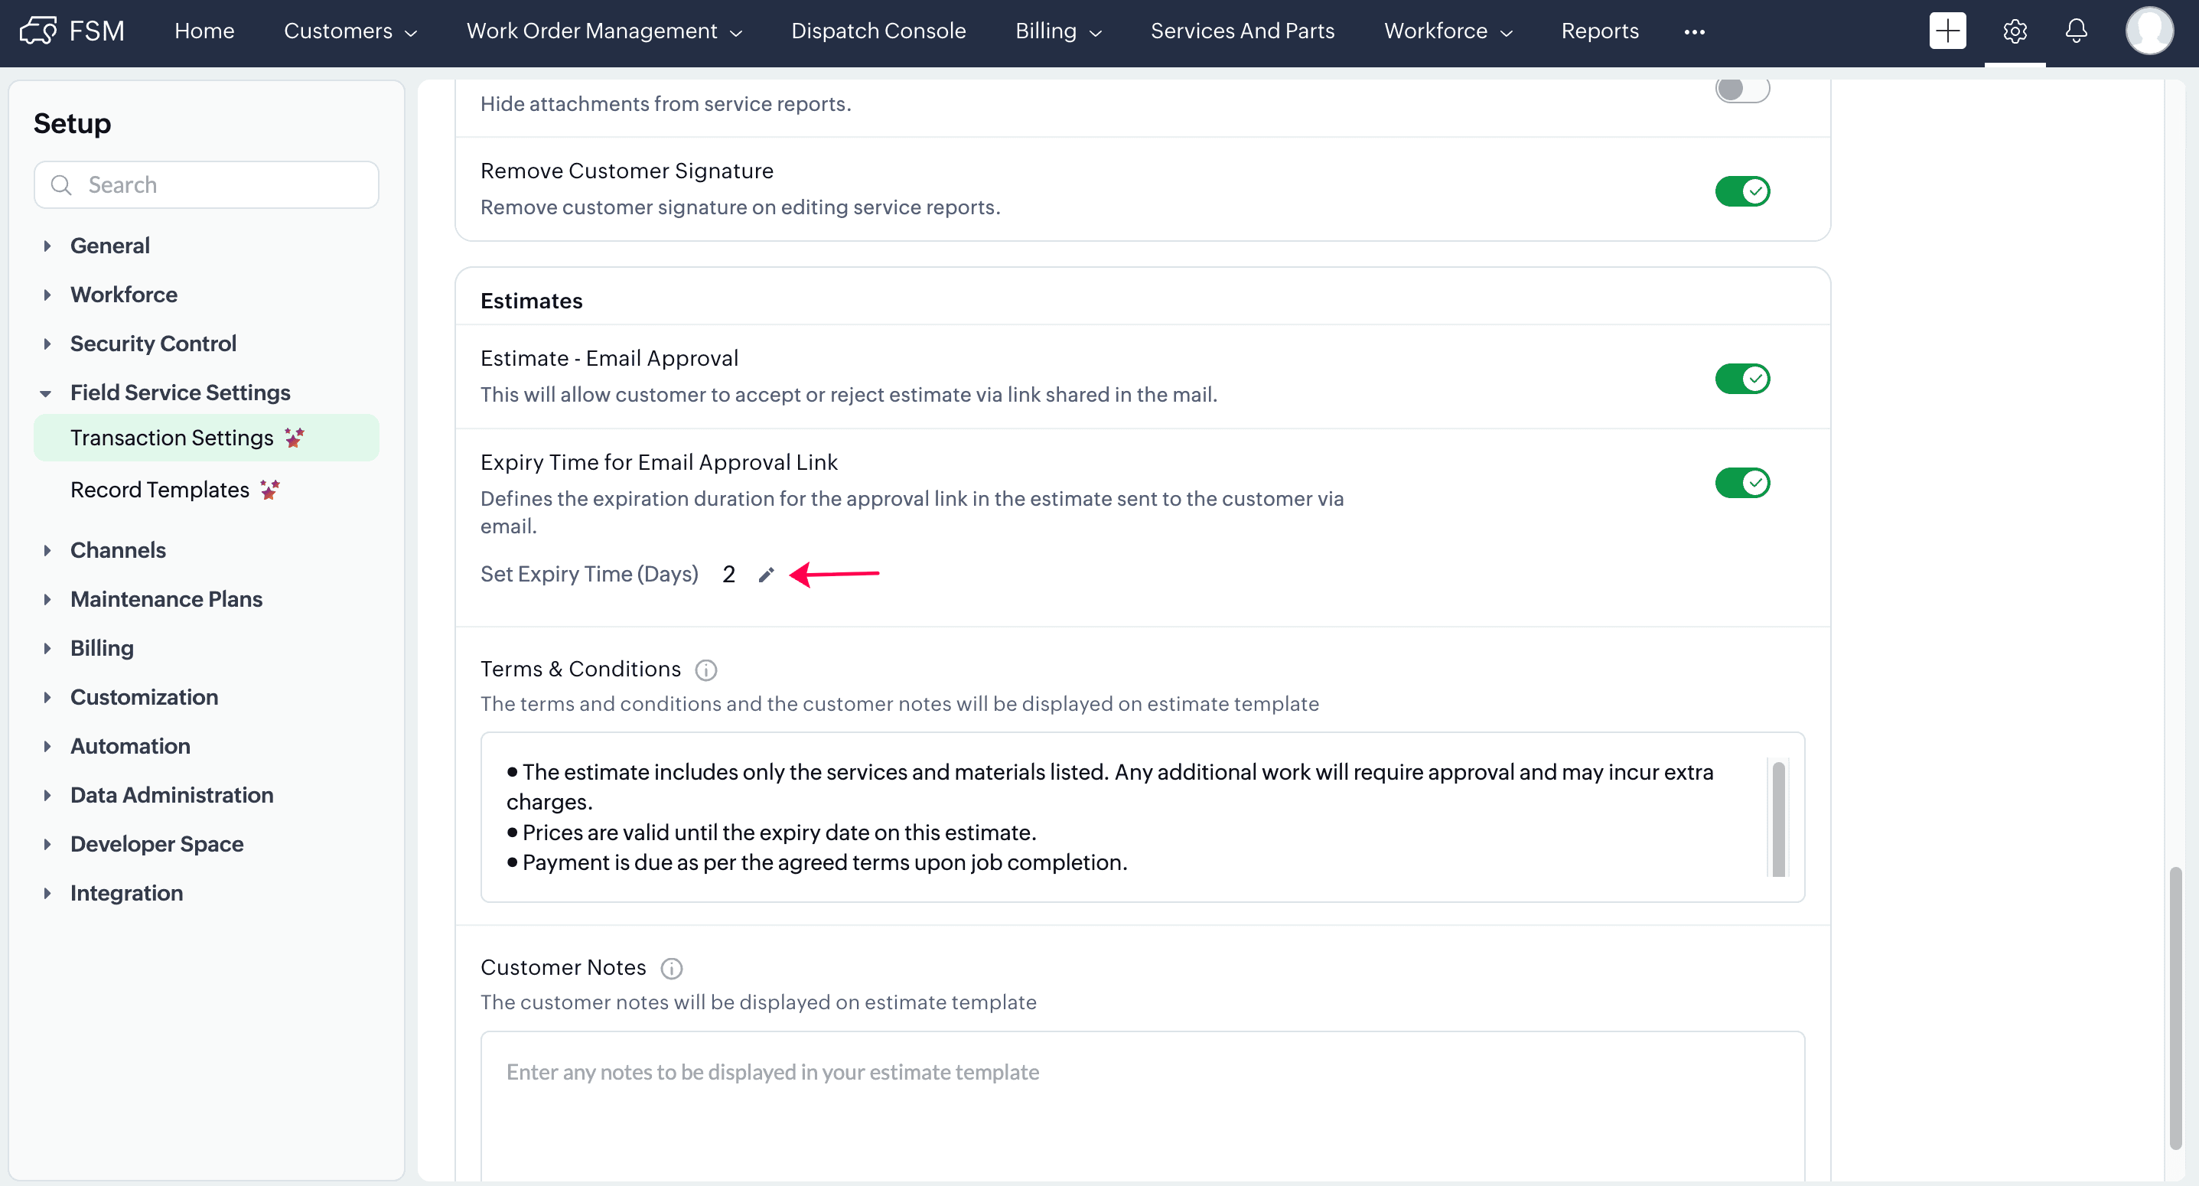Viewport: 2199px width, 1186px height.
Task: Click the Customer Notes info icon
Action: coord(671,968)
